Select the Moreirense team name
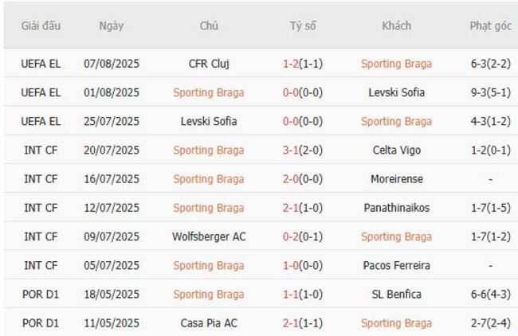 [396, 179]
